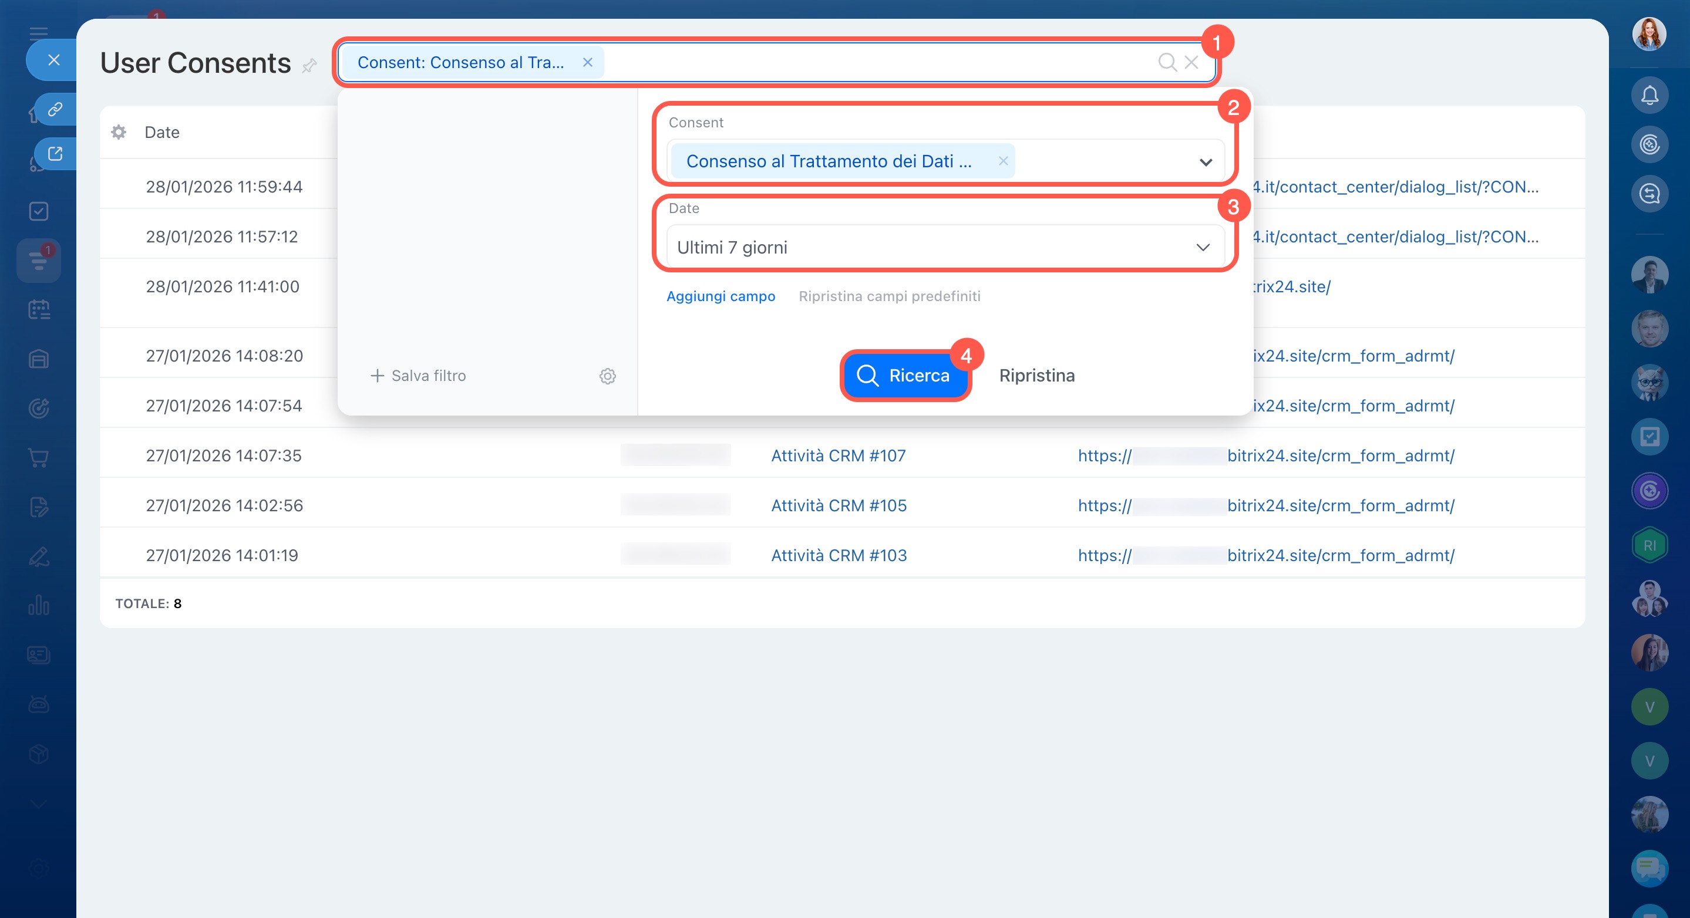This screenshot has width=1690, height=918.
Task: Expand the Consent dropdown
Action: click(x=1205, y=162)
